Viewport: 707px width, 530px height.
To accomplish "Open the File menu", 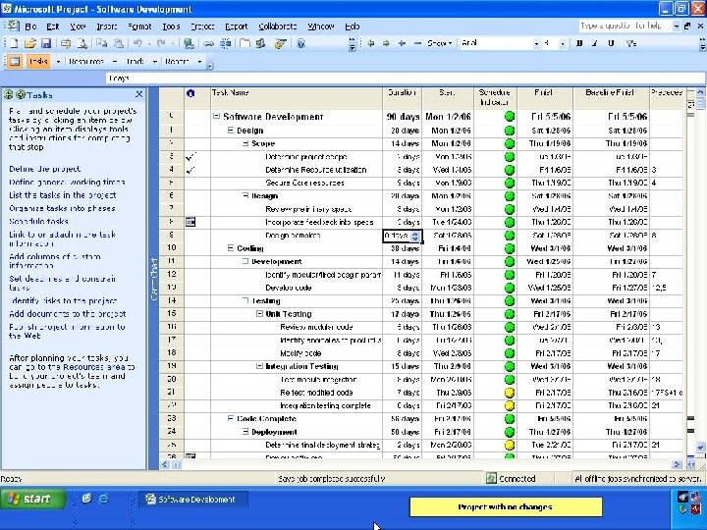I will tap(30, 26).
